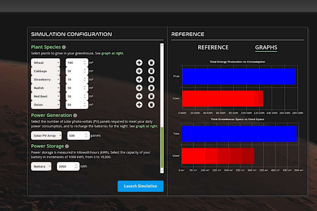Open the Cabbage species dropdown

tap(45, 71)
